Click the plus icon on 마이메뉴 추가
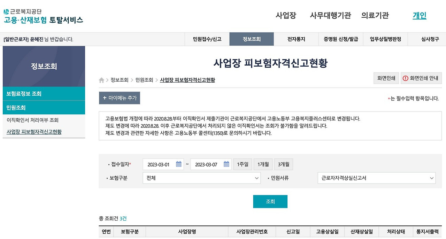The width and height of the screenshot is (446, 239). (105, 98)
